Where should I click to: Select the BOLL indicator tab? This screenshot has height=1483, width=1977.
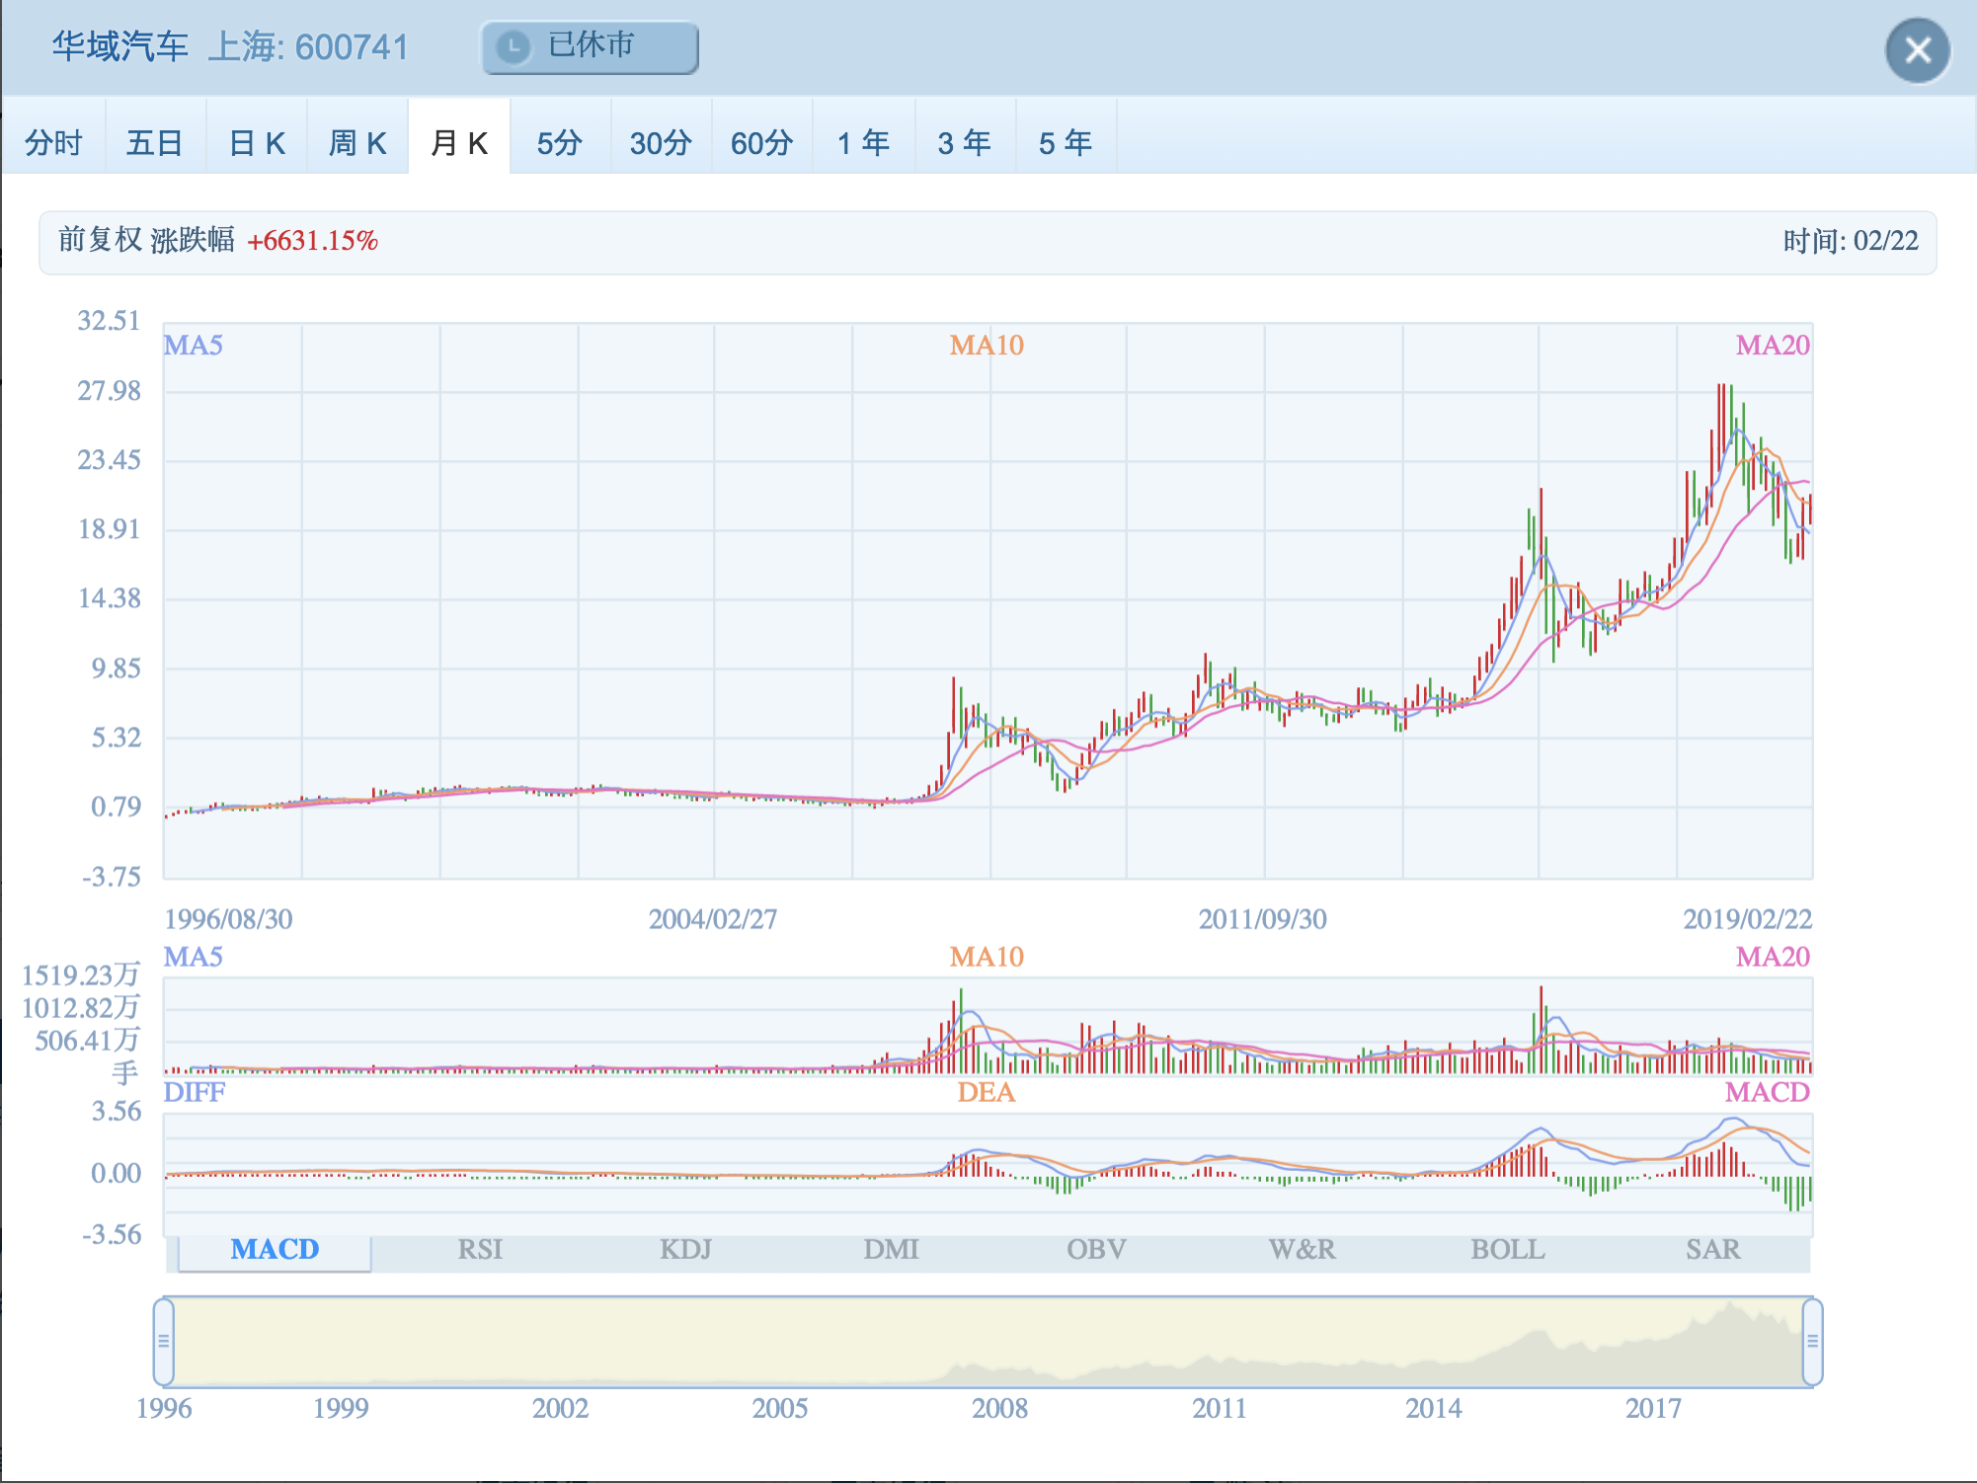pyautogui.click(x=1507, y=1250)
